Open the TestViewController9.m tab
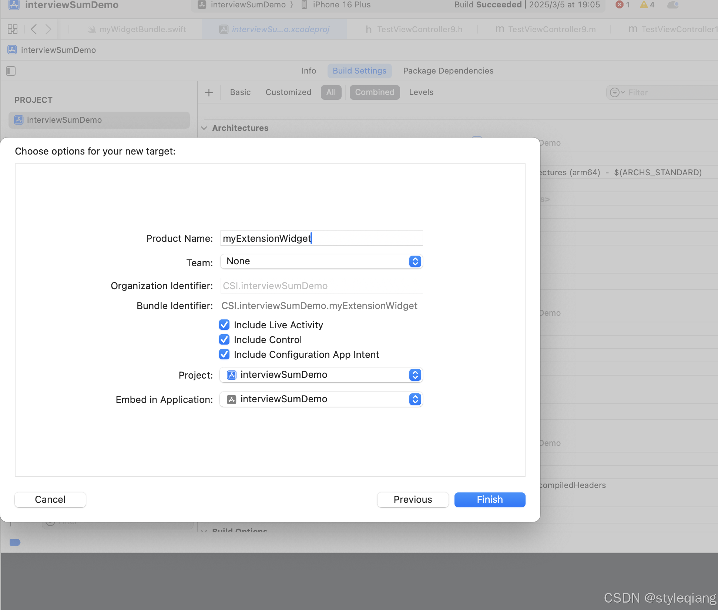 click(546, 29)
